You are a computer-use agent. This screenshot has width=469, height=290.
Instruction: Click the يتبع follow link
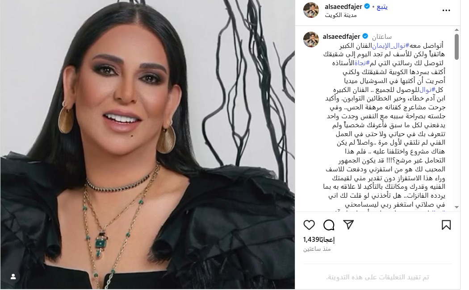[382, 7]
